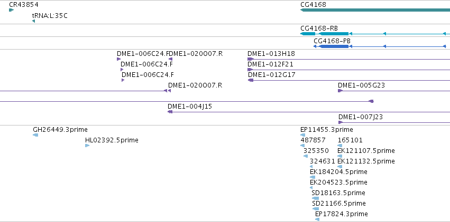
Task: Select the thick teal CG4168 gene bar
Action: point(375,10)
